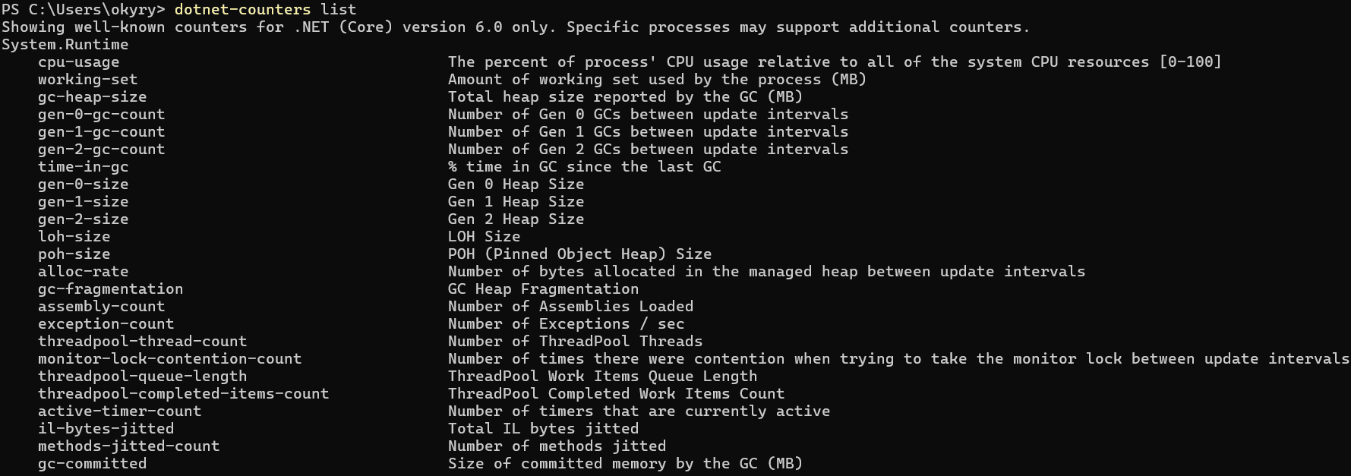Click the loh-size counter name

pyautogui.click(x=74, y=237)
